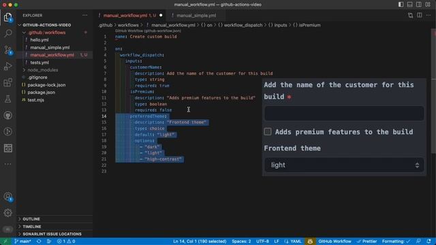Open the preview panel icon in activity bar
This screenshot has width=436, height=245.
(7, 148)
